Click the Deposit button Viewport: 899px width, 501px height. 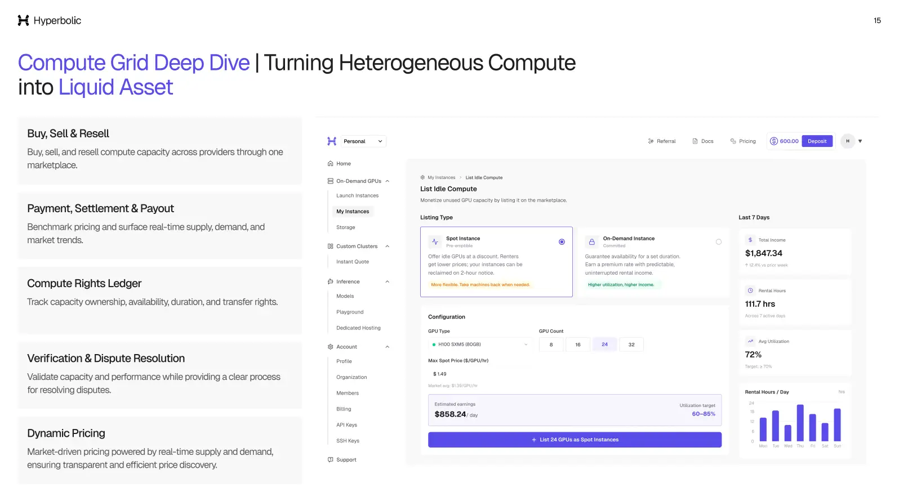point(817,141)
